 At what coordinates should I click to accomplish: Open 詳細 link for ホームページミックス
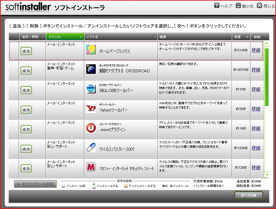[x=256, y=50]
